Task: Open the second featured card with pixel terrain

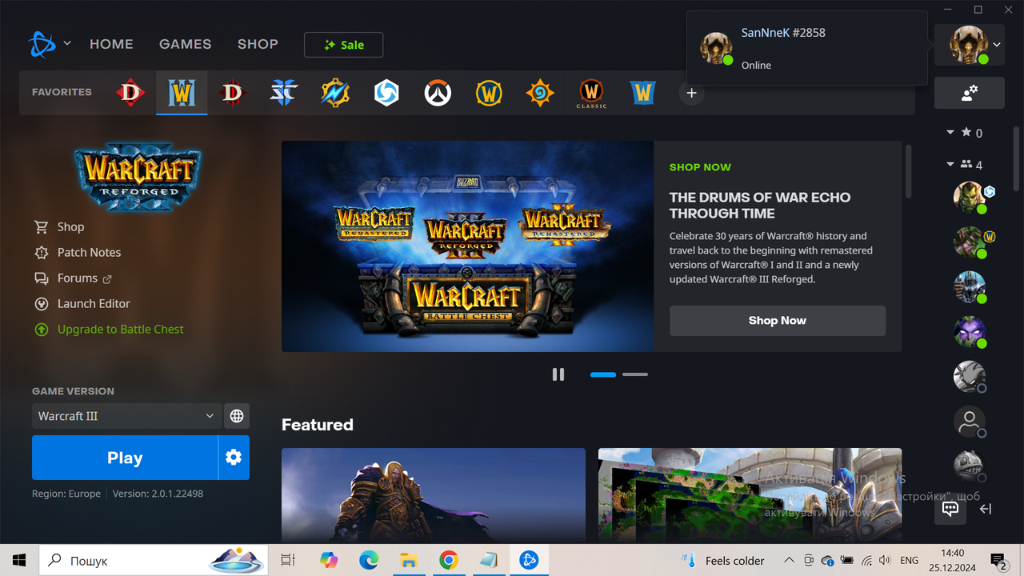Action: (750, 494)
